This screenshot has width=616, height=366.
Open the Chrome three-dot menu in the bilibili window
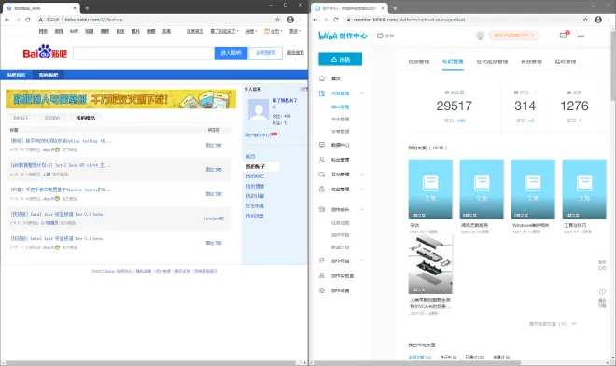(x=609, y=20)
